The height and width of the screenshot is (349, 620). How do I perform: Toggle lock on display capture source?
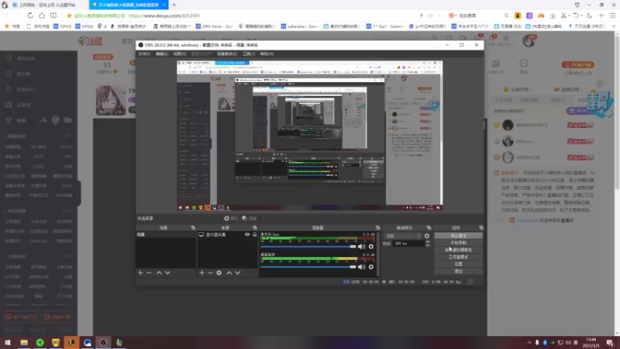255,235
